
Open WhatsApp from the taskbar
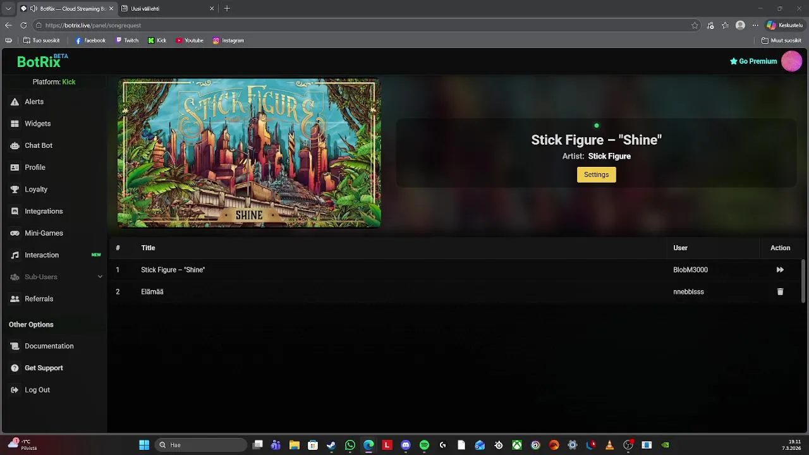click(x=350, y=445)
